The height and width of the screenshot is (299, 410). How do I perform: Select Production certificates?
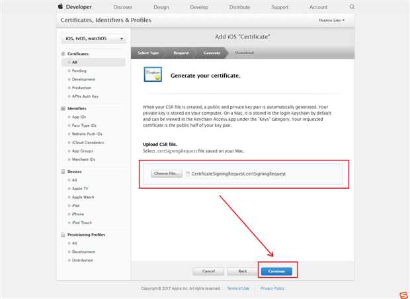click(x=81, y=88)
